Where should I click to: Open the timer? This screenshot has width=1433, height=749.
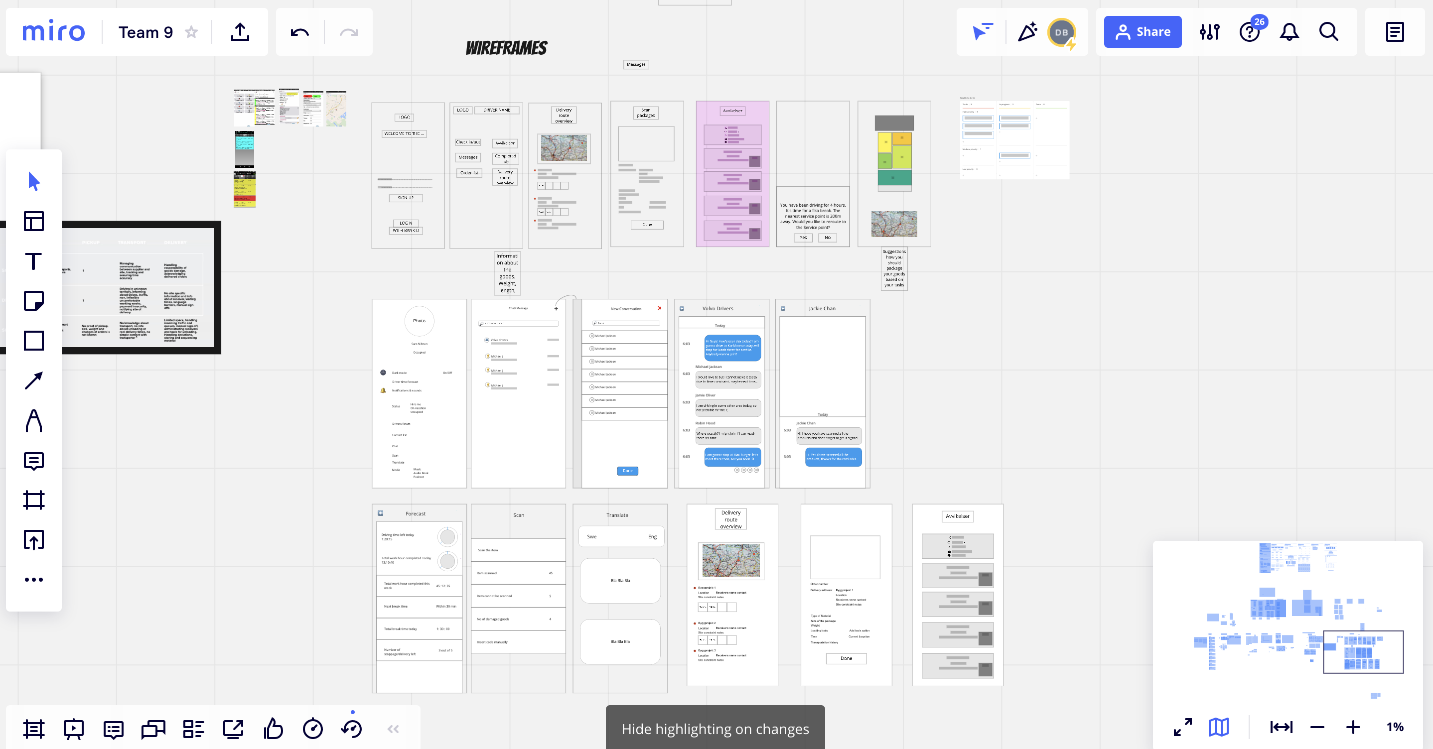[312, 729]
